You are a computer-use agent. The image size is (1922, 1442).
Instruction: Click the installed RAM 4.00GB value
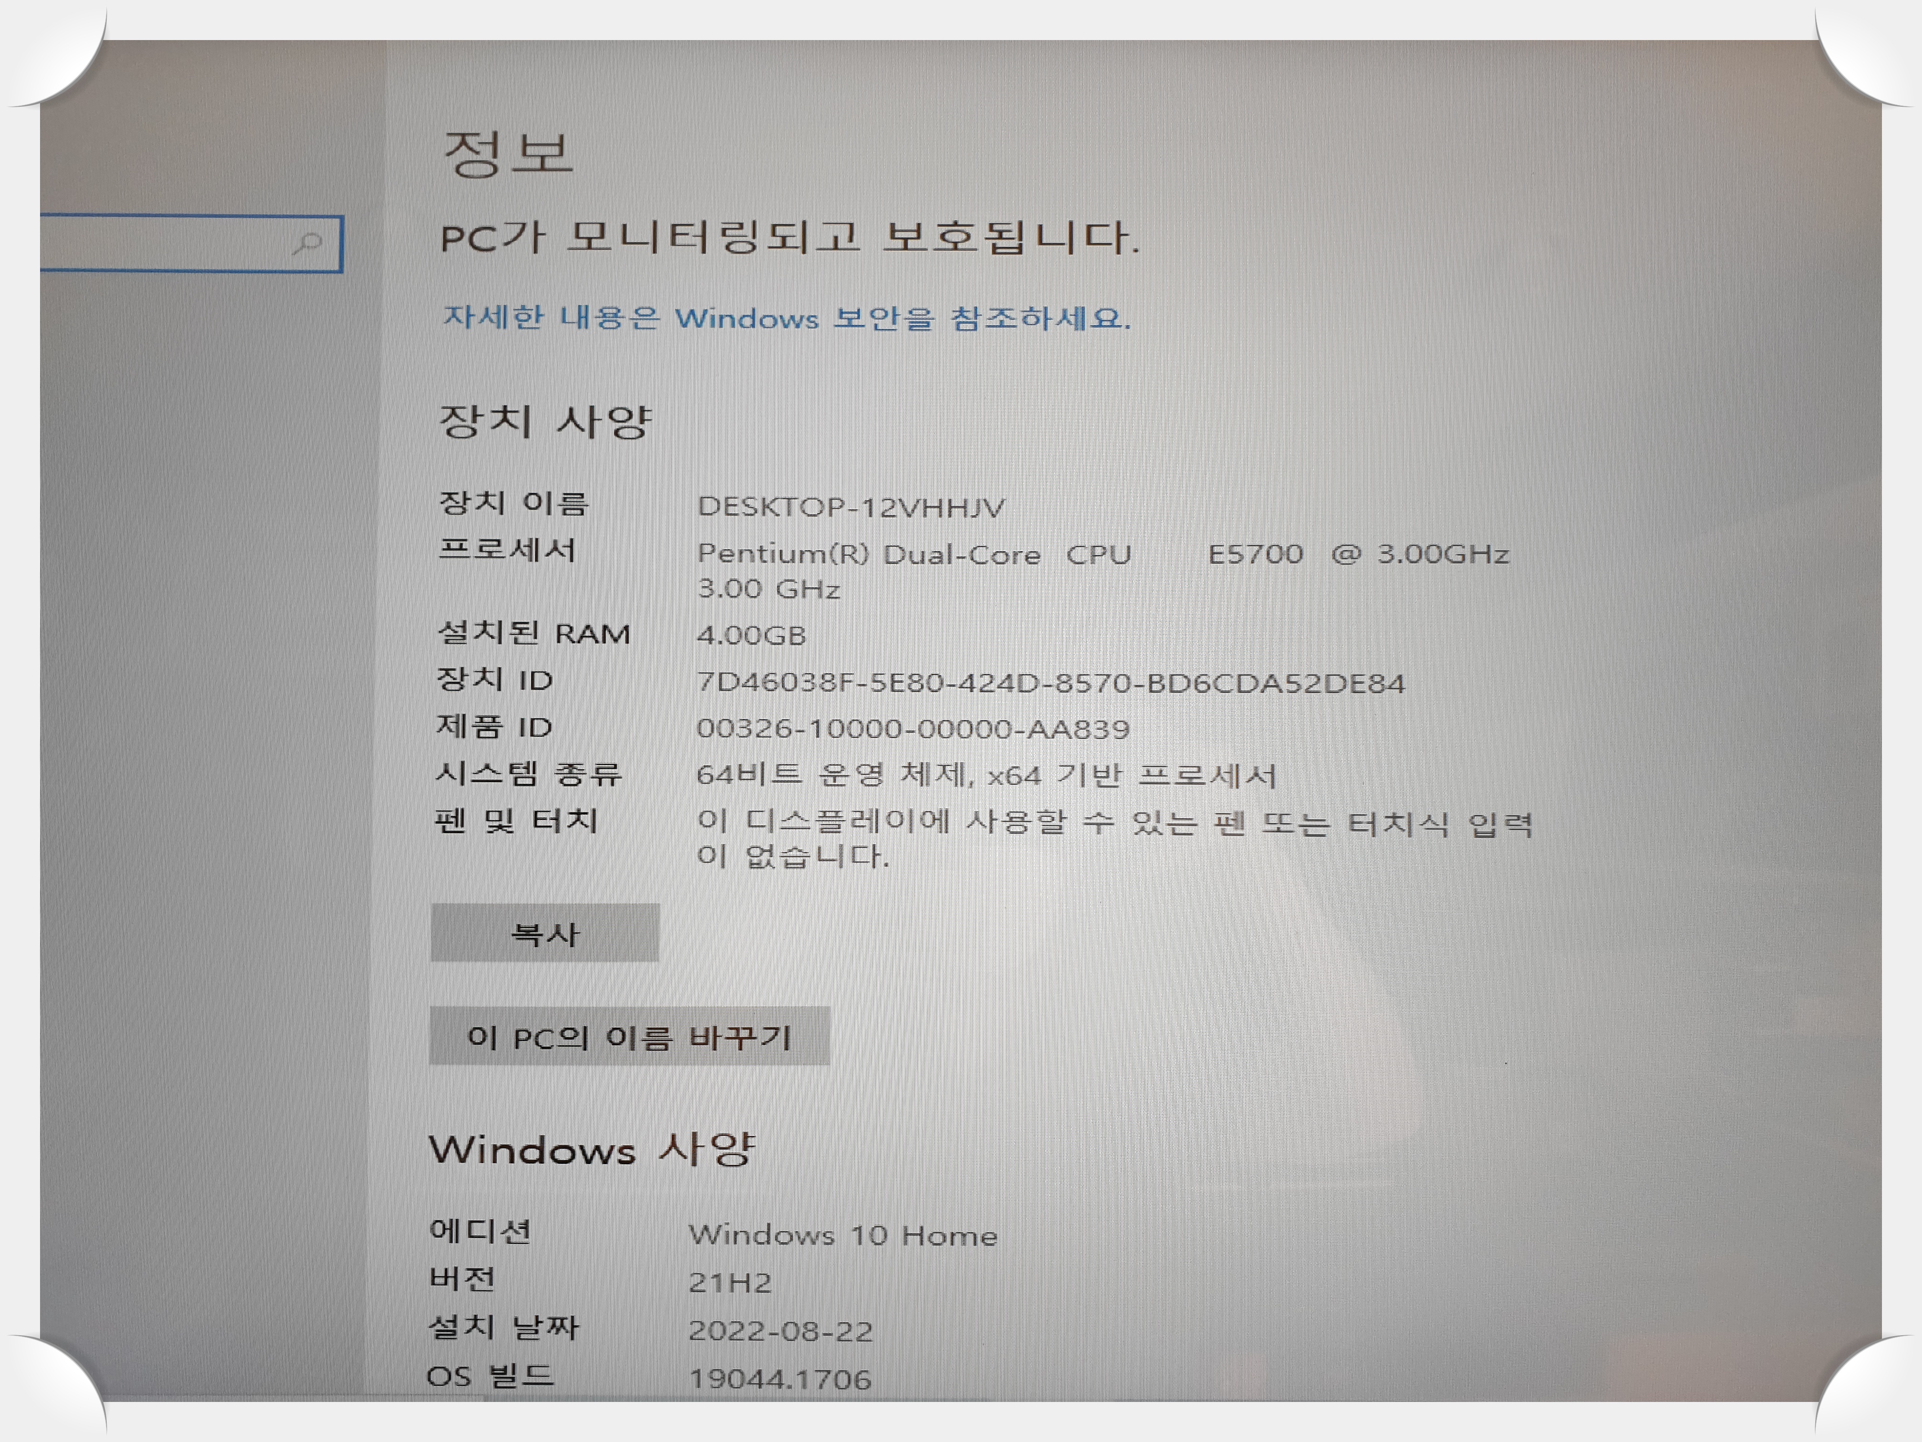pos(752,635)
